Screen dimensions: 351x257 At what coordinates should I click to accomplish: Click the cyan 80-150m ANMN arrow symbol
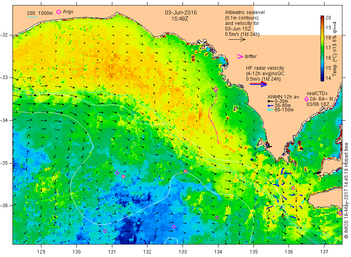pos(270,110)
